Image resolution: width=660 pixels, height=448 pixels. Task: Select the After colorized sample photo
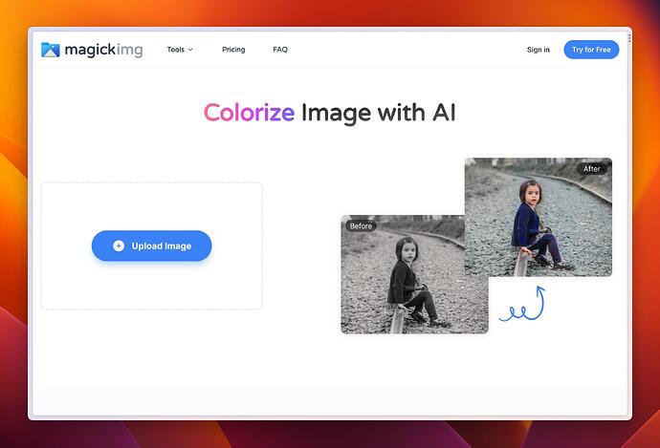pyautogui.click(x=539, y=217)
